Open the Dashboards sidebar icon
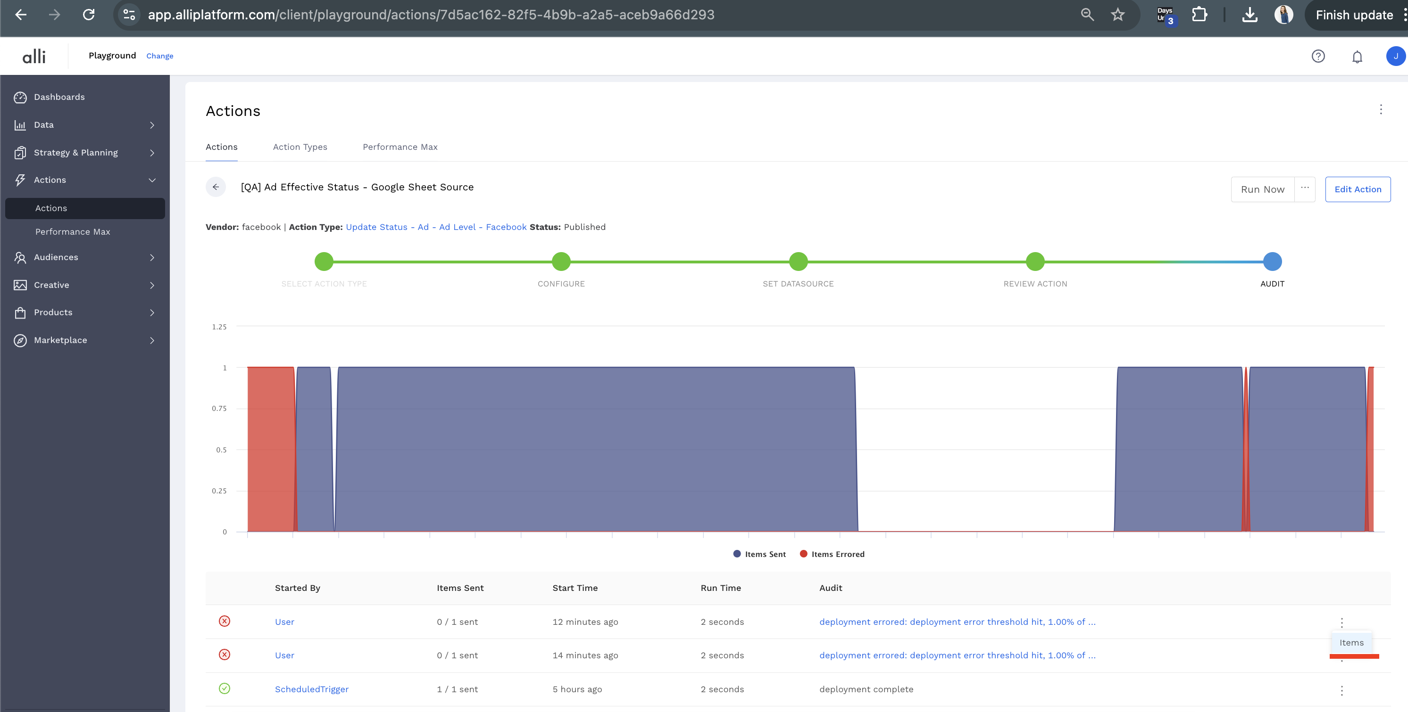The height and width of the screenshot is (712, 1408). pos(20,97)
